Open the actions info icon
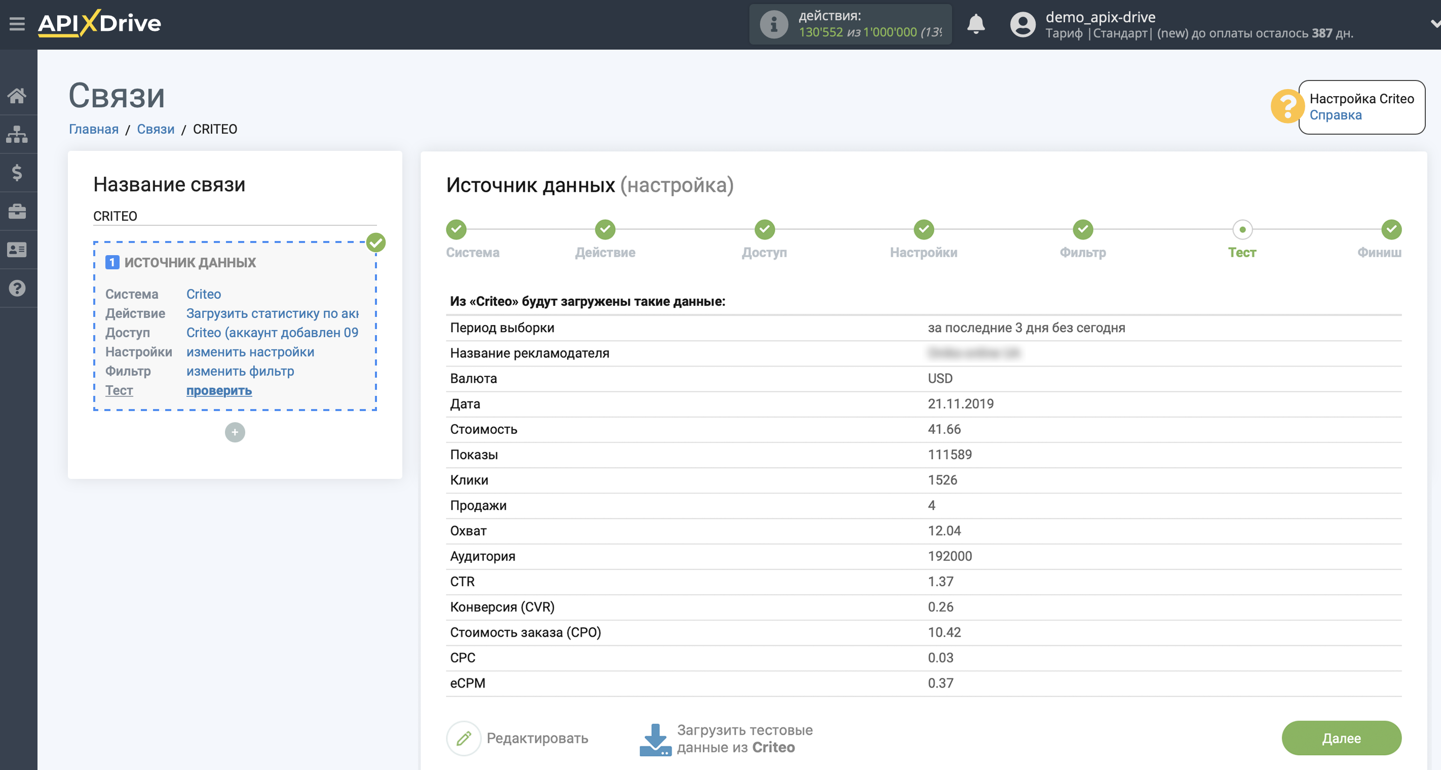This screenshot has height=770, width=1441. (774, 25)
